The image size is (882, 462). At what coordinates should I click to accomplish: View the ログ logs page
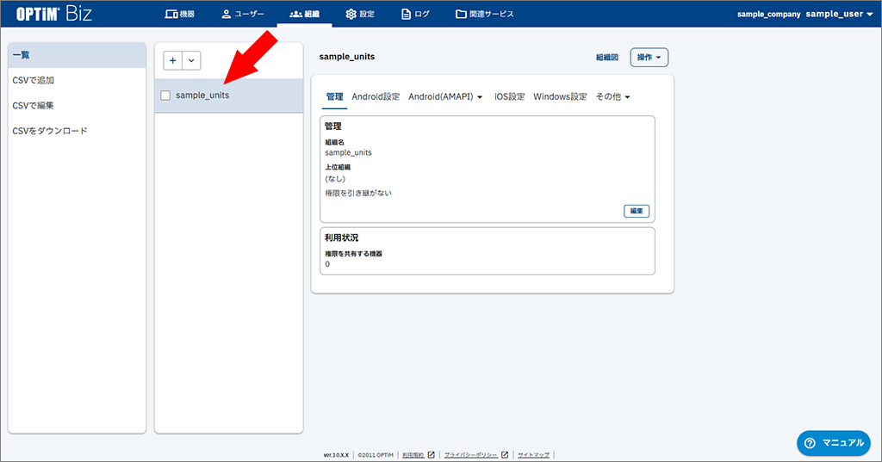click(415, 14)
